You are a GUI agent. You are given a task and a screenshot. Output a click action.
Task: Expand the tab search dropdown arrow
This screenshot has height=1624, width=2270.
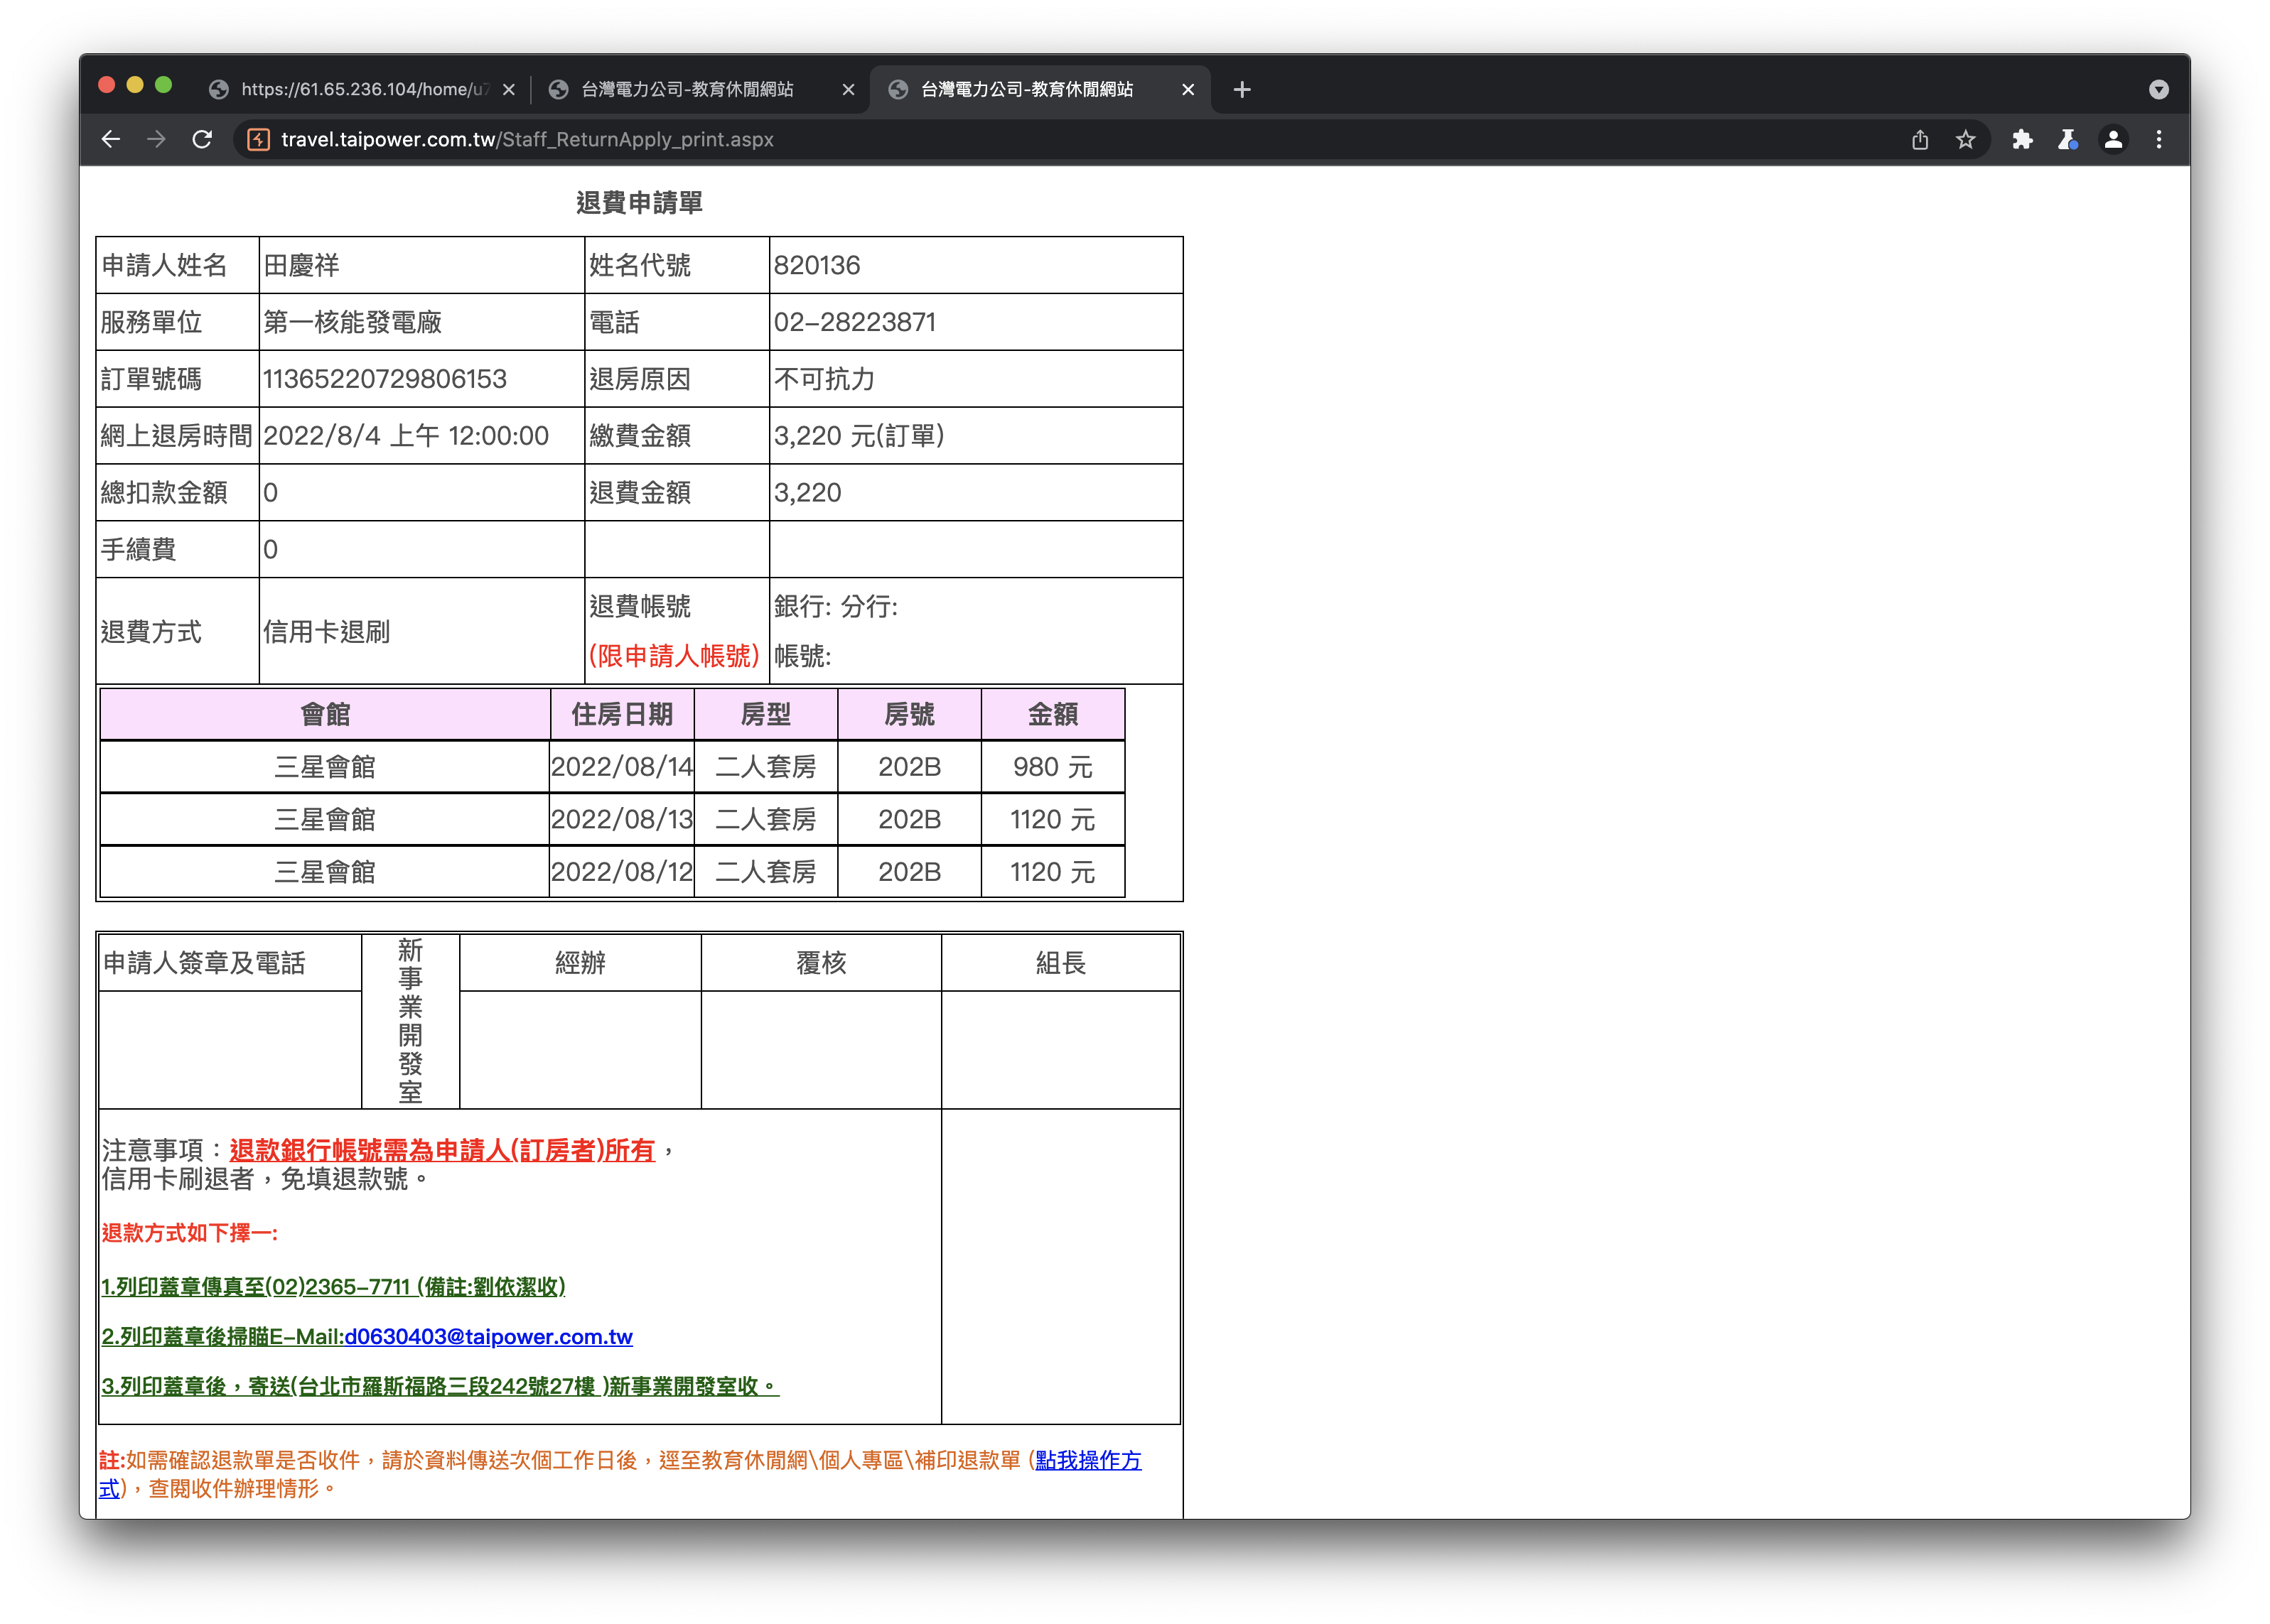point(2158,90)
